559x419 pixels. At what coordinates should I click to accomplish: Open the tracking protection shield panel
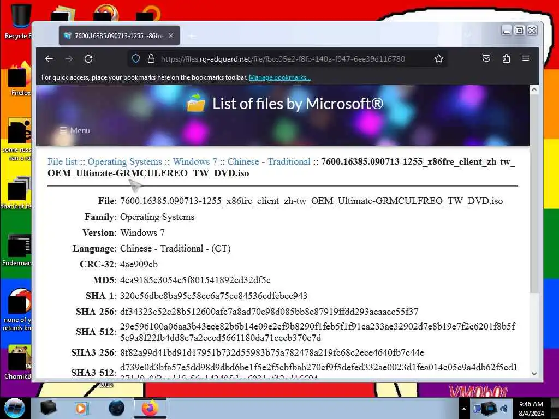pos(136,59)
